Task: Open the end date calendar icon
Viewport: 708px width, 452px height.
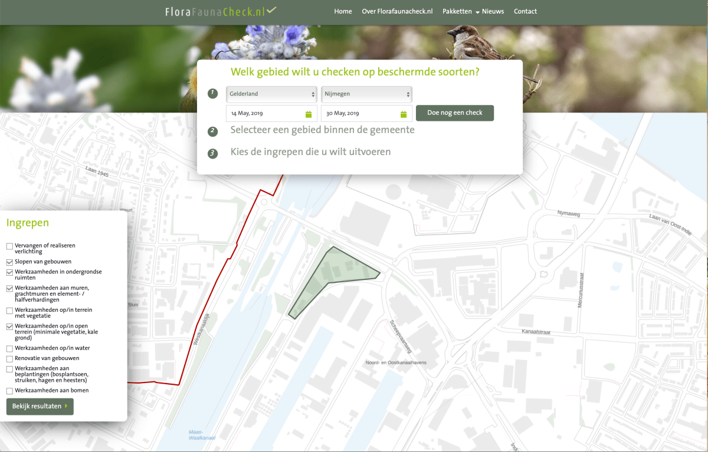Action: pyautogui.click(x=404, y=114)
